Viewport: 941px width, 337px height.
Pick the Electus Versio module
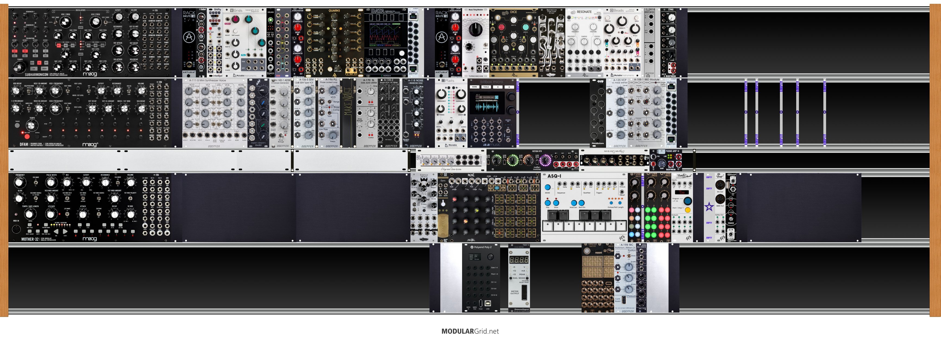coord(424,208)
